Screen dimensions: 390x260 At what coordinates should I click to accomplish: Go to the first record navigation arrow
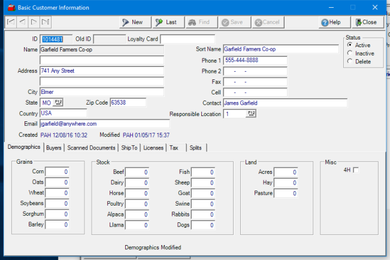[10, 22]
